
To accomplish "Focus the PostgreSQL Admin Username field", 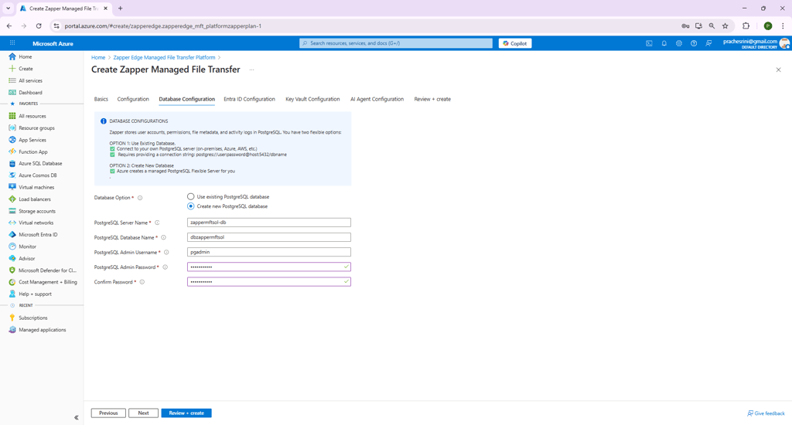I will [268, 252].
